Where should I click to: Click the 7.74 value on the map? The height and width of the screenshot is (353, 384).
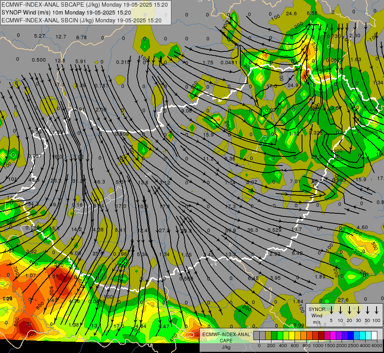(230, 183)
